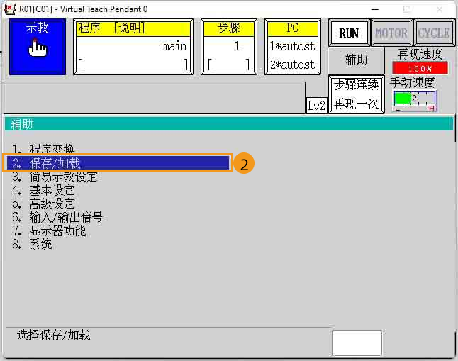Select menu item 8. 系统
The image size is (458, 361).
coord(32,244)
